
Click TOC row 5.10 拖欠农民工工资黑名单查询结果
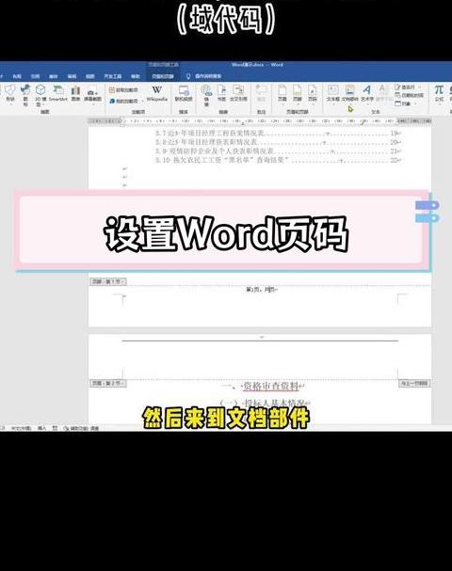(278, 160)
